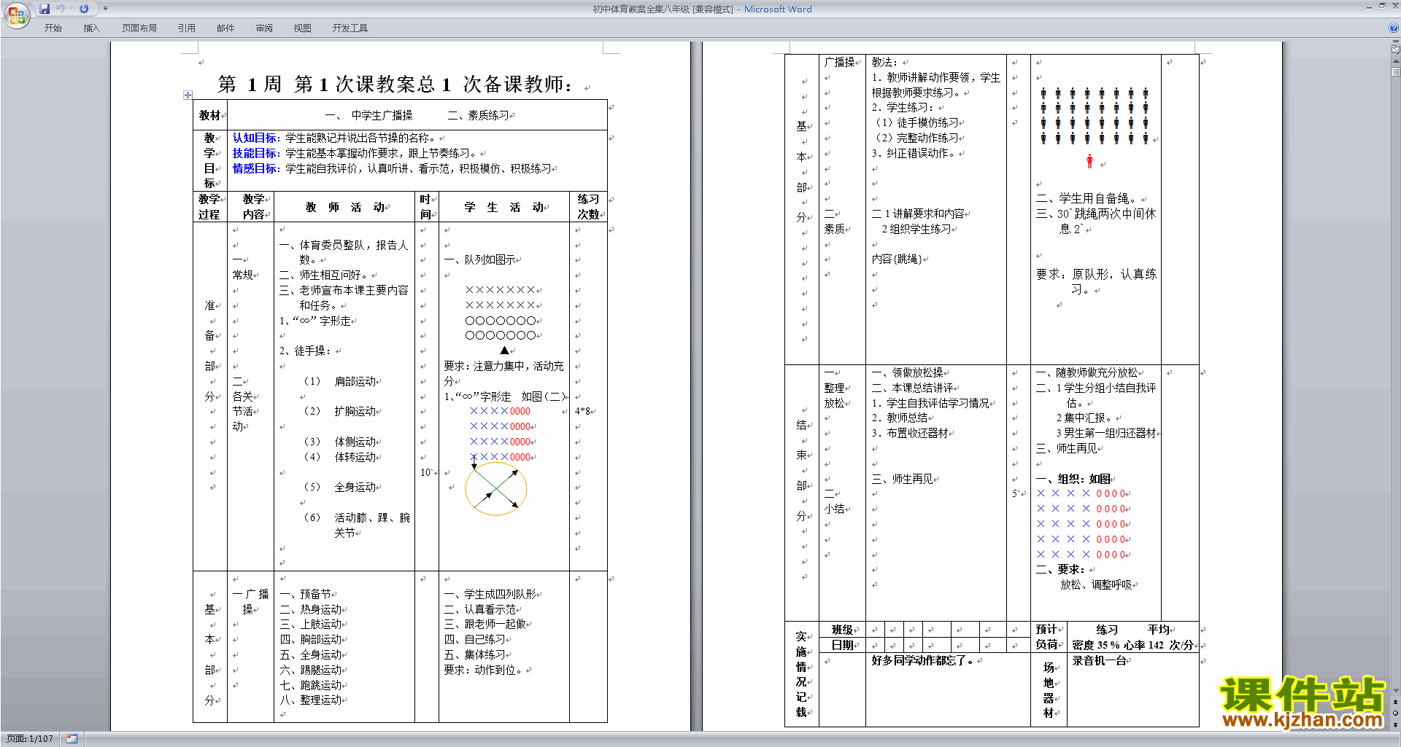
Task: Click the Previous Page double-arrow button
Action: click(x=1395, y=703)
